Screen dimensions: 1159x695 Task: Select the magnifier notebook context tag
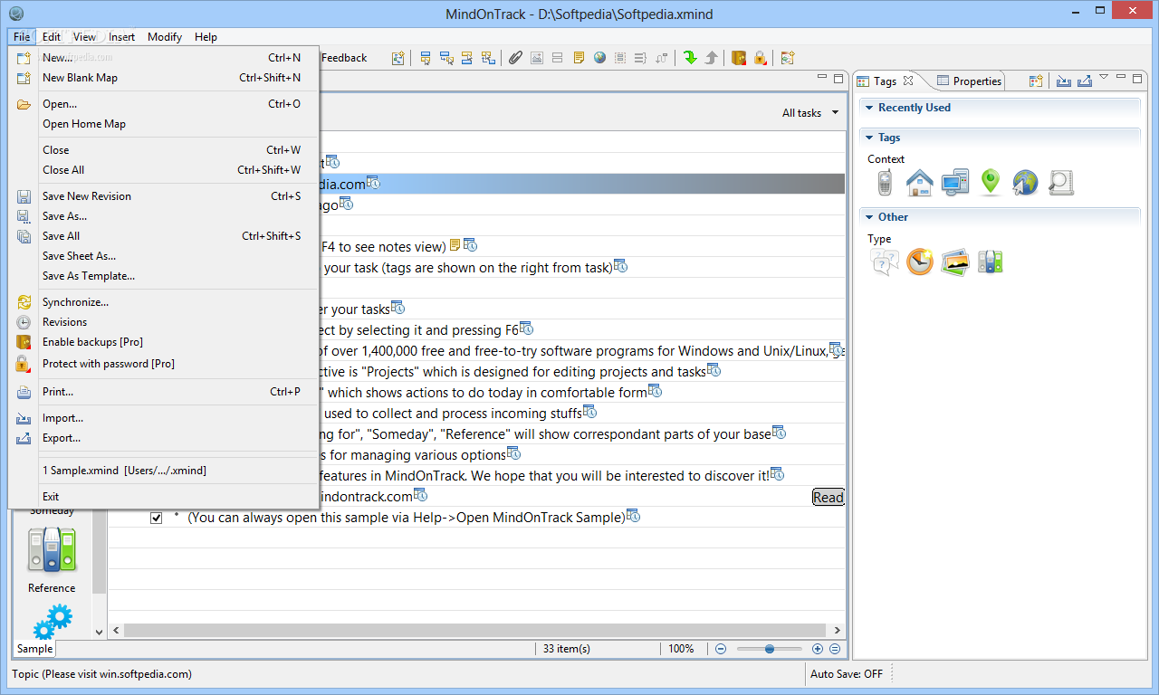click(1061, 183)
